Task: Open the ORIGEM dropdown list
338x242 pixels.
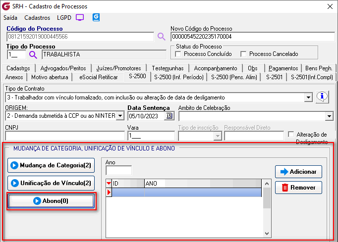Action: (x=119, y=116)
